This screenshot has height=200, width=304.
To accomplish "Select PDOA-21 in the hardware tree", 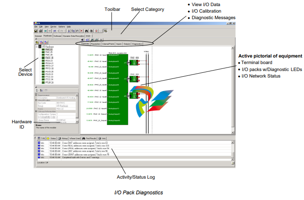I will 49,63.
